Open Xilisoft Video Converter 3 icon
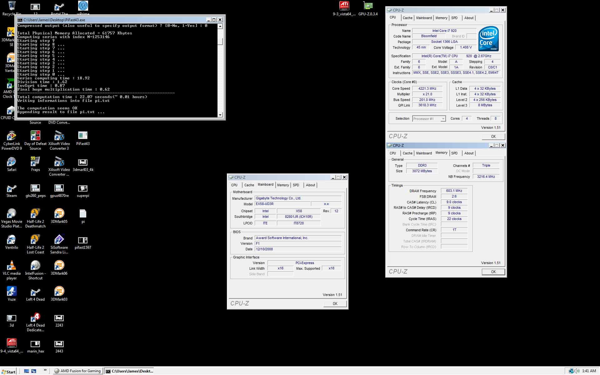The height and width of the screenshot is (375, 600). [x=59, y=136]
